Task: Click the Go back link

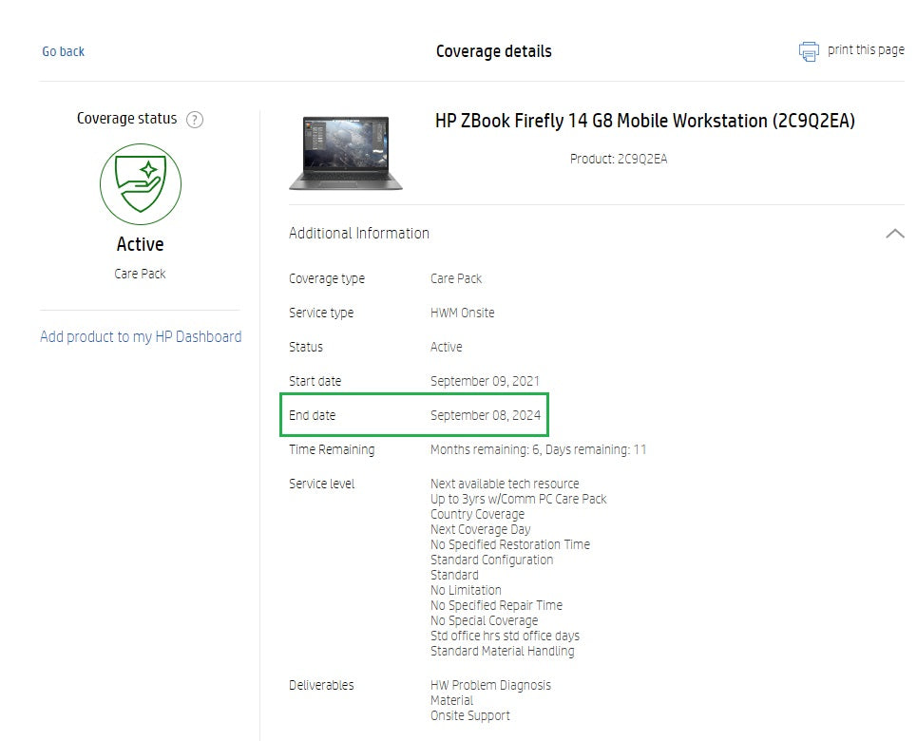Action: coord(63,51)
